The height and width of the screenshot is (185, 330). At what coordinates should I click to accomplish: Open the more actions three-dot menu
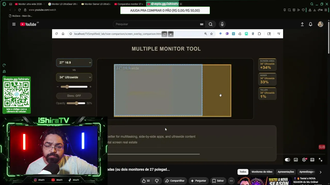[x=231, y=181]
